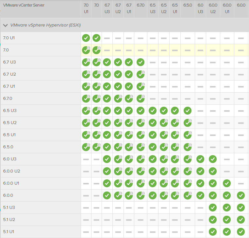Click checkmark for ESXi 5.1 U1 under last vCenter 6.0.0 column
The width and height of the screenshot is (249, 238).
click(x=241, y=232)
